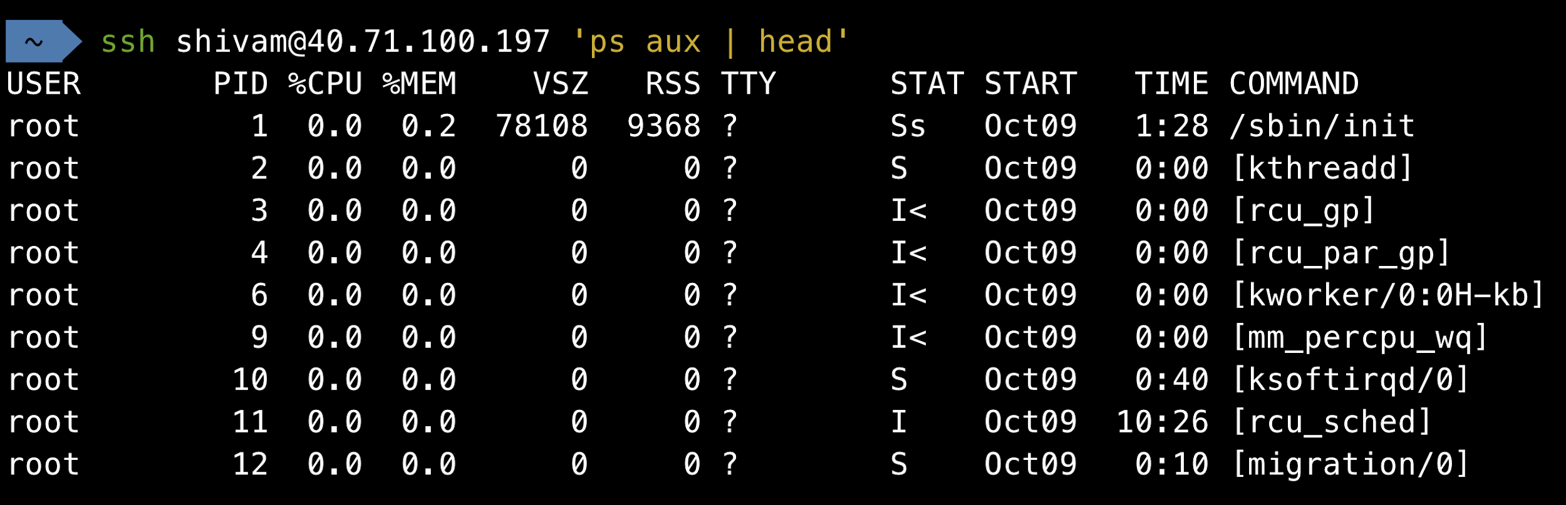Click the [kworker/0:0H-kb] process name

[1387, 295]
